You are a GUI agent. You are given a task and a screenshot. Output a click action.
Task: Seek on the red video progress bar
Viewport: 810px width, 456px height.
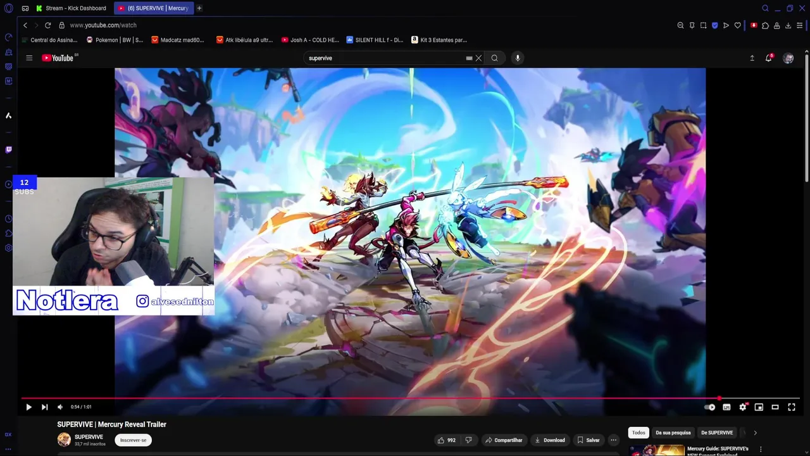(x=410, y=398)
